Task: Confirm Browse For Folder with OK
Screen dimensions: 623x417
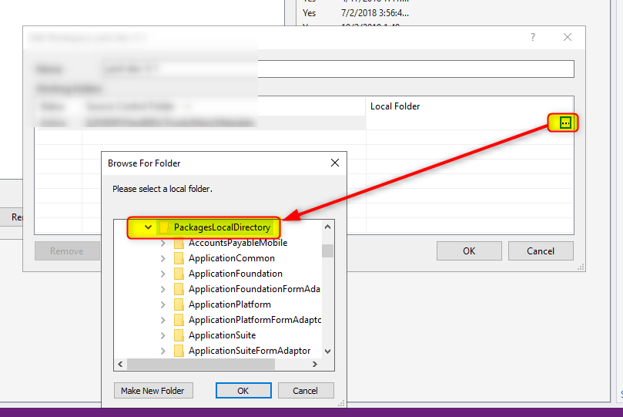Action: 243,391
